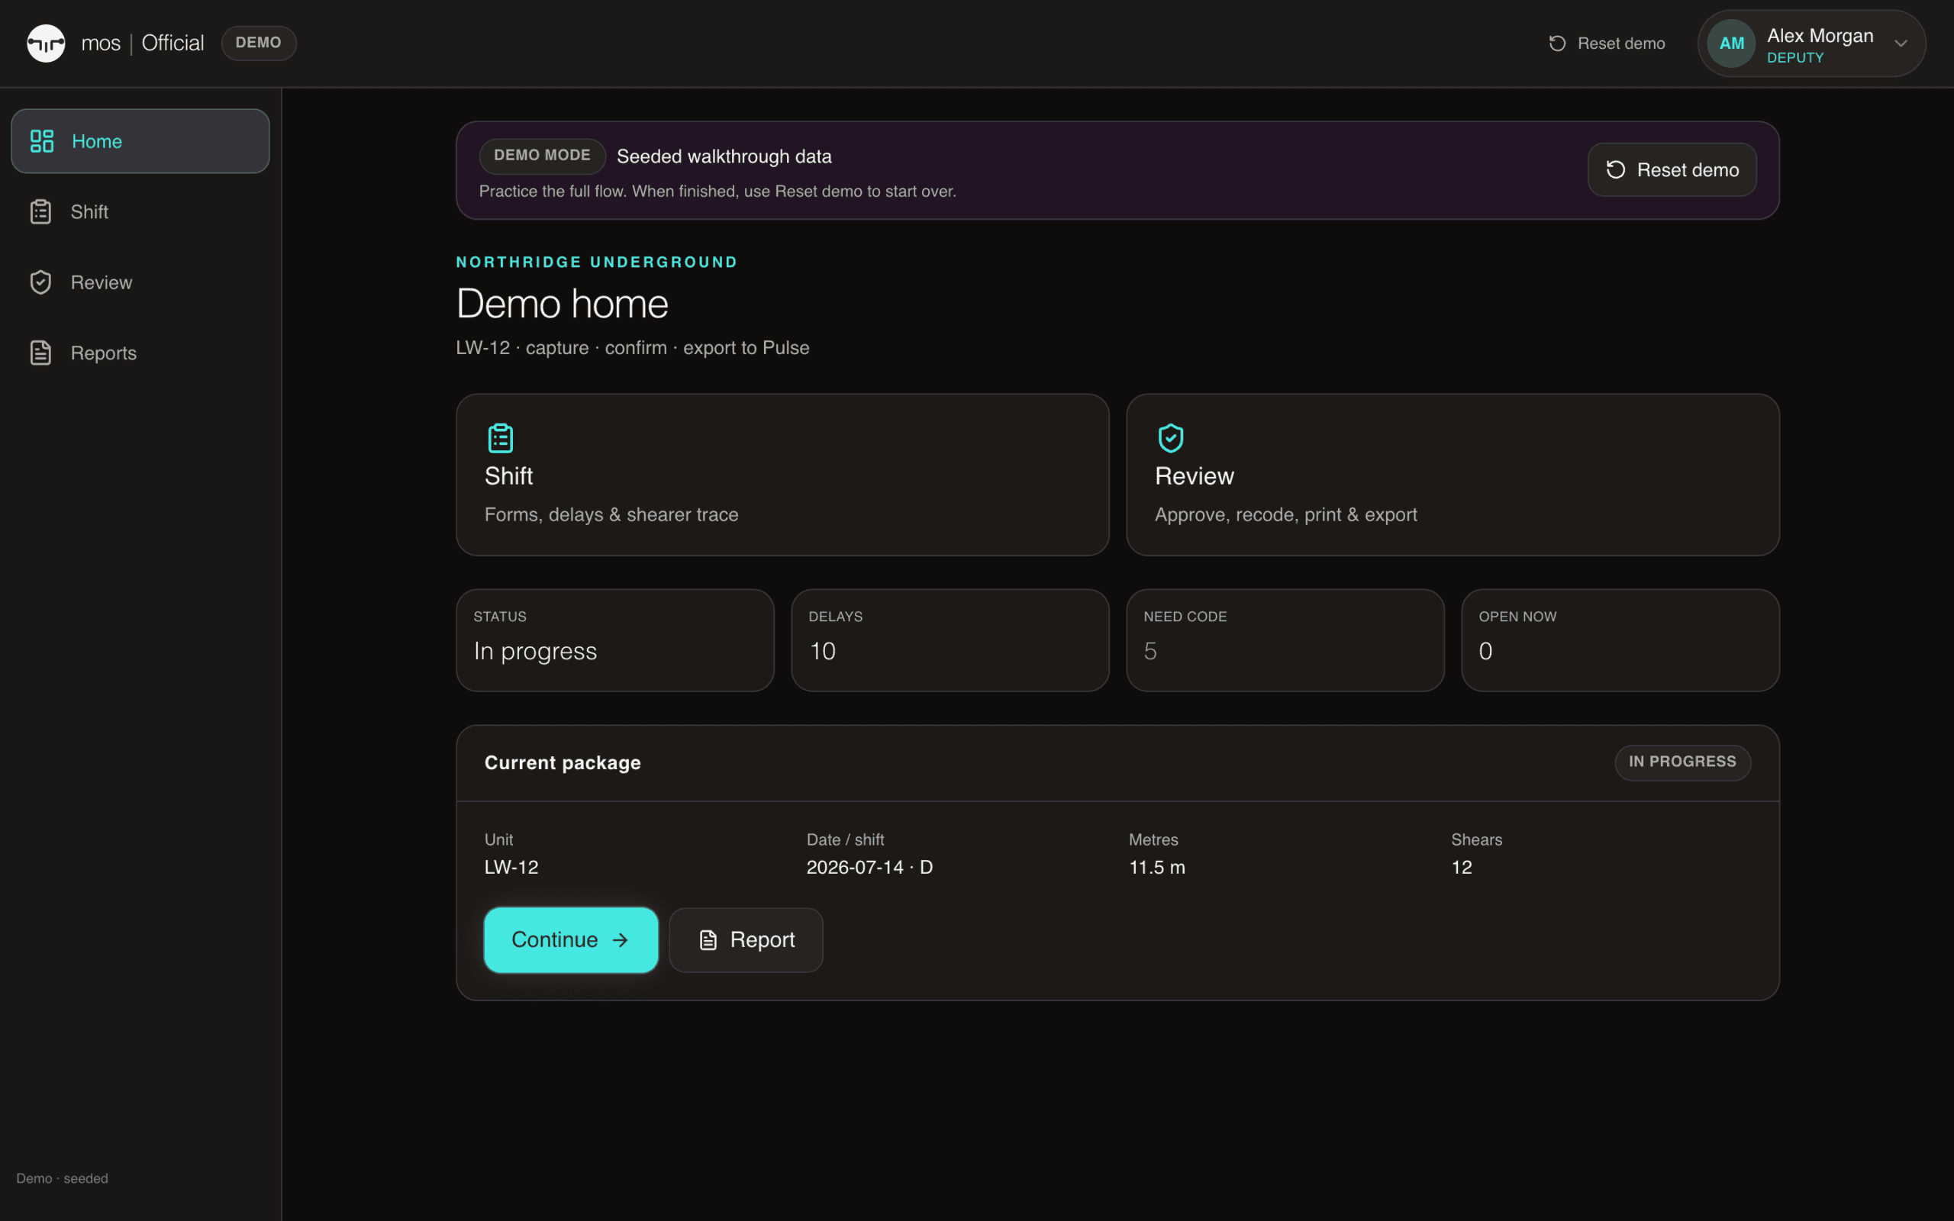Image resolution: width=1954 pixels, height=1221 pixels.
Task: Open the Home sidebar item
Action: click(x=140, y=141)
